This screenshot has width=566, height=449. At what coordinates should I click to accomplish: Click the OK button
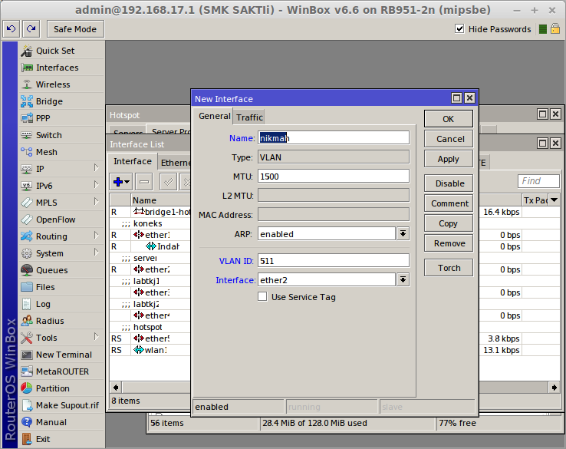(x=449, y=119)
